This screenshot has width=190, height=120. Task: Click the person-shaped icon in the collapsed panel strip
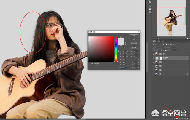[150, 6]
